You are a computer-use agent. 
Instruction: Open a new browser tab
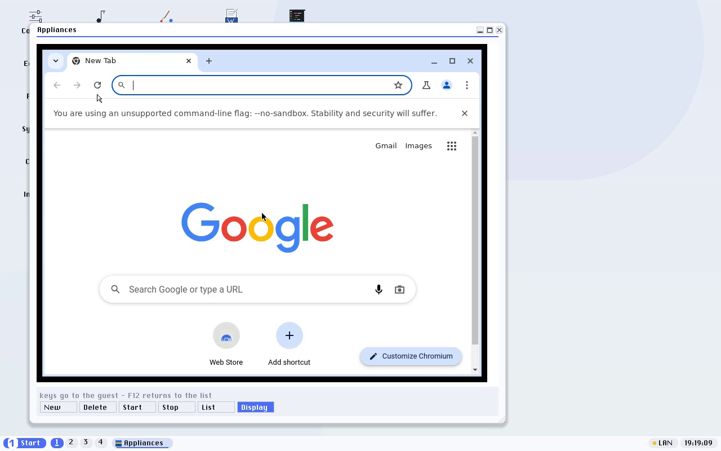click(209, 61)
